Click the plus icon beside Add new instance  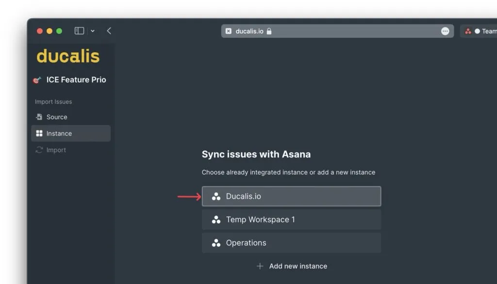pyautogui.click(x=260, y=266)
